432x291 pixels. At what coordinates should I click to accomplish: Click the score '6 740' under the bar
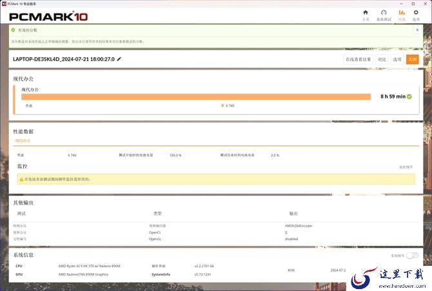[x=230, y=106]
